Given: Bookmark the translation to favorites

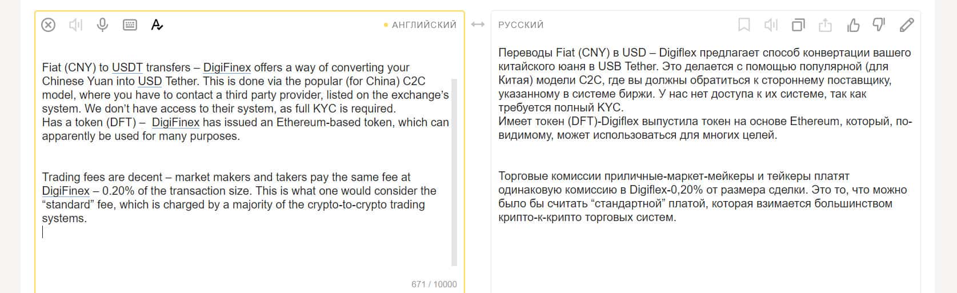Looking at the screenshot, I should point(744,25).
